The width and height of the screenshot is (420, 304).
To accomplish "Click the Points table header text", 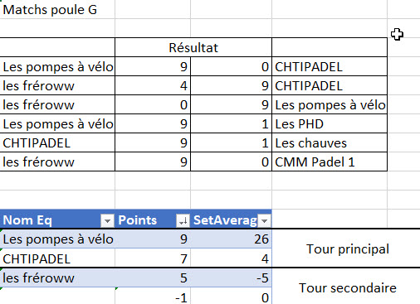I will (x=138, y=220).
